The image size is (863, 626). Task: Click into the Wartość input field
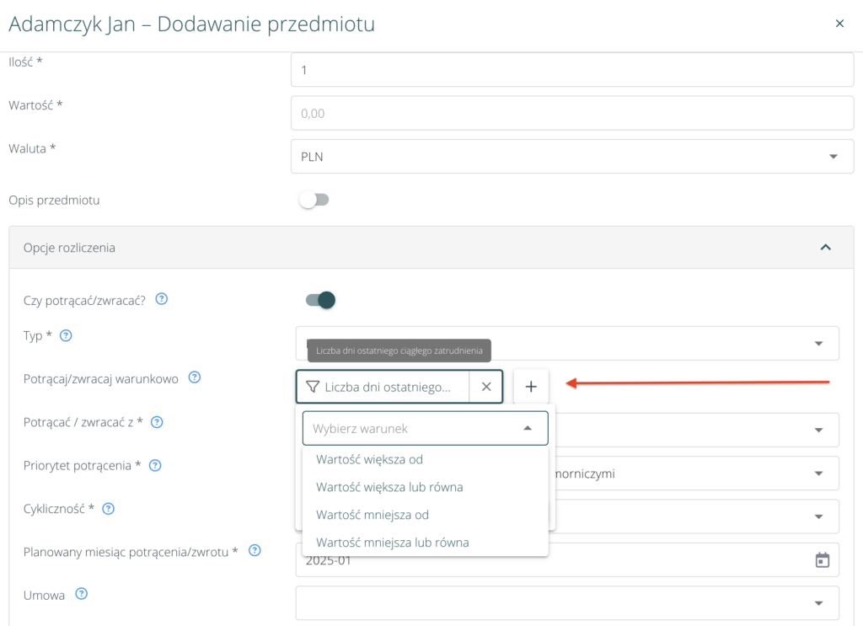573,113
